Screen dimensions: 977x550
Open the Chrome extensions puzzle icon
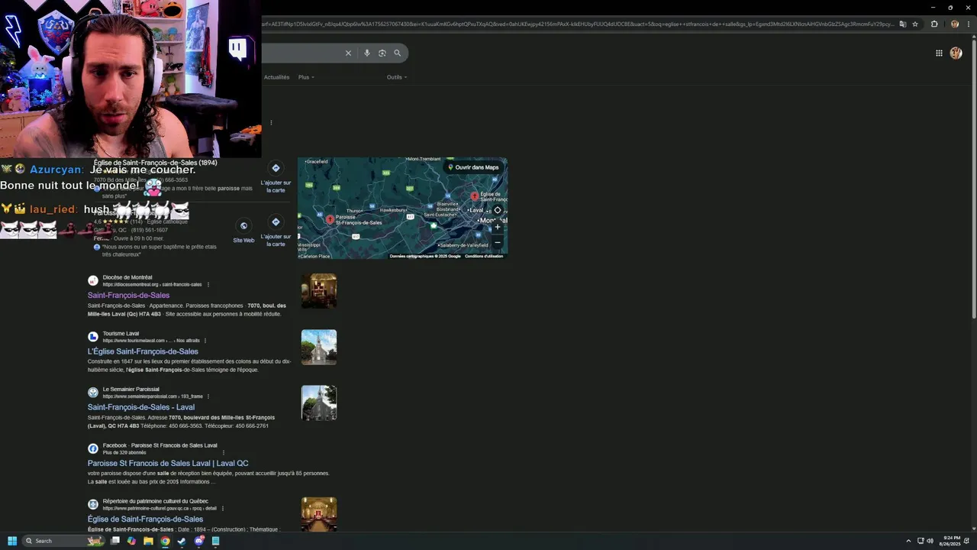coord(934,24)
